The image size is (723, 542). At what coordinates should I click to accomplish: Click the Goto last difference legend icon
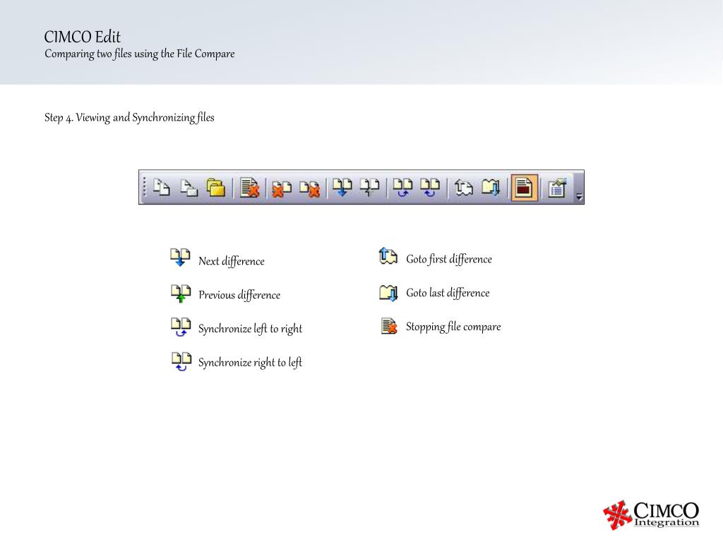[388, 293]
